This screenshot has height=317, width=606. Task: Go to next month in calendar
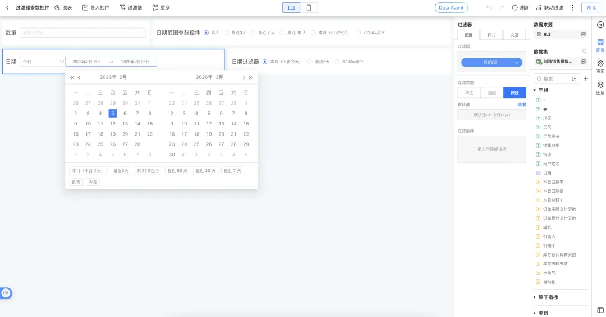tap(244, 77)
